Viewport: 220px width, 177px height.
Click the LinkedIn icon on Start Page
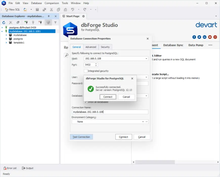pyautogui.click(x=205, y=37)
